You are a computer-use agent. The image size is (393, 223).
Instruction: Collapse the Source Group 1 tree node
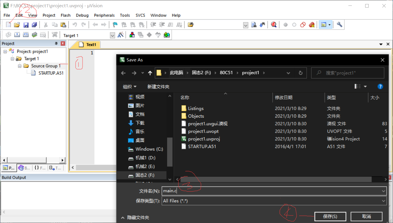point(20,66)
